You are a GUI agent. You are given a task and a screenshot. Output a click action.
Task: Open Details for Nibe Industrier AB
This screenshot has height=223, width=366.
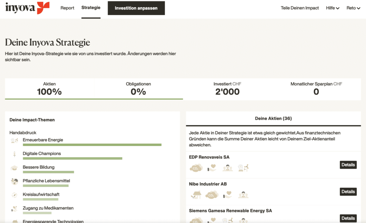[348, 192]
